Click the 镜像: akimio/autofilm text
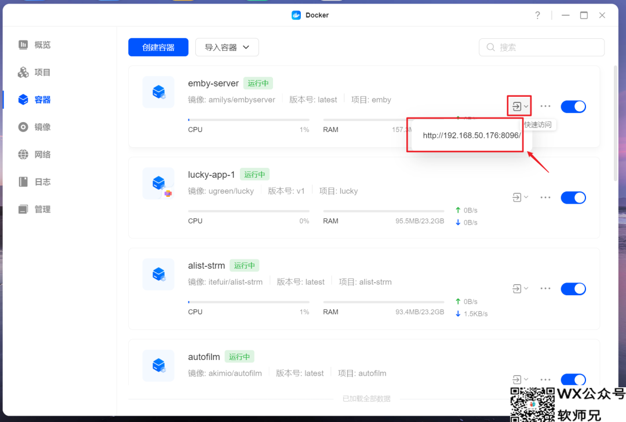Image resolution: width=626 pixels, height=422 pixels. (225, 373)
